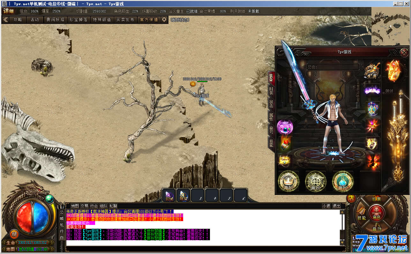Close the character equipment panel
411x254 pixels.
pyautogui.click(x=404, y=52)
